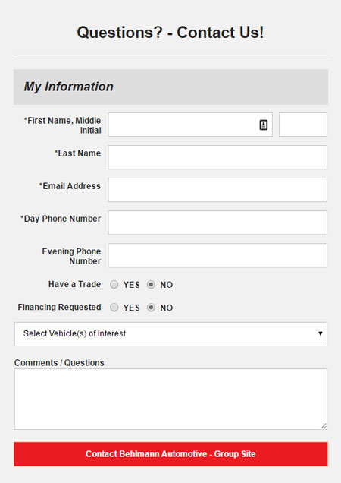Click inside the Comments / Questions text area
Image resolution: width=341 pixels, height=483 pixels.
point(170,399)
